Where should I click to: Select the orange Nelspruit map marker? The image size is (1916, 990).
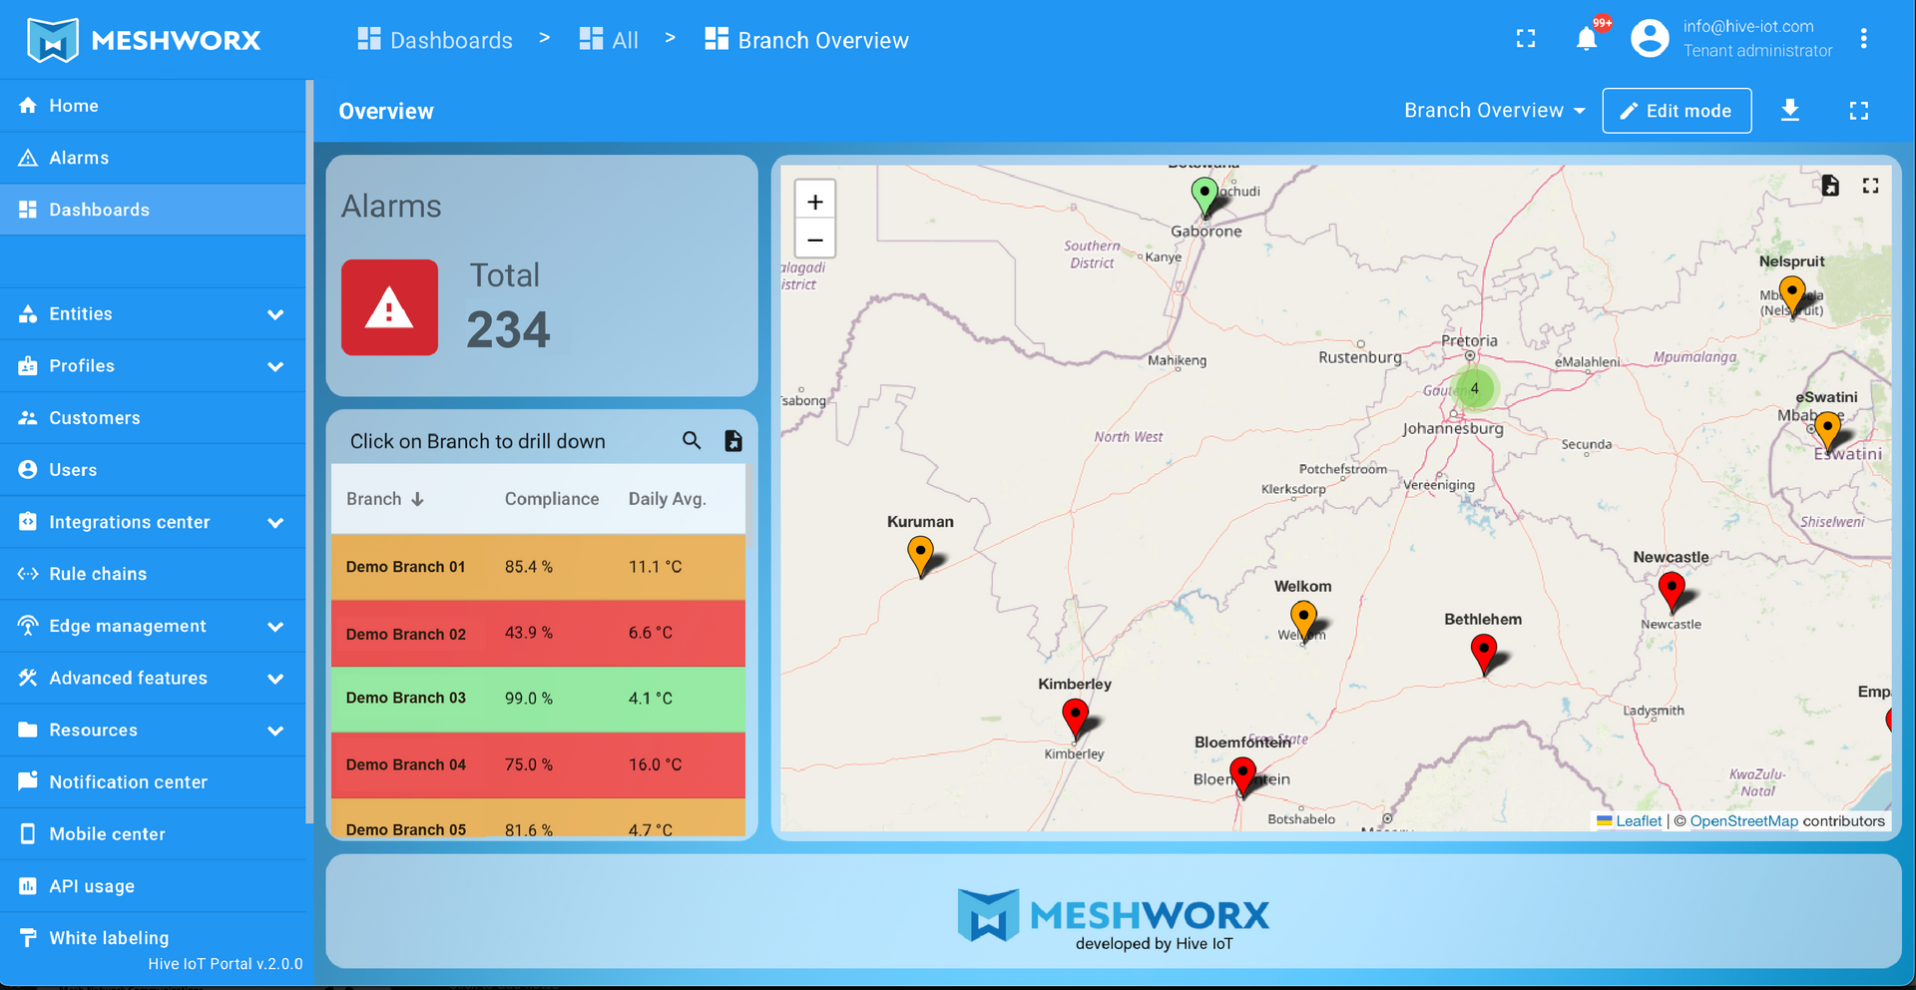pyautogui.click(x=1792, y=296)
